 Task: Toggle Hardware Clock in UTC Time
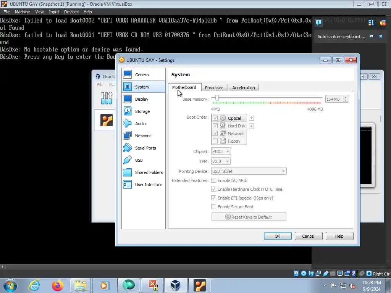pyautogui.click(x=213, y=189)
